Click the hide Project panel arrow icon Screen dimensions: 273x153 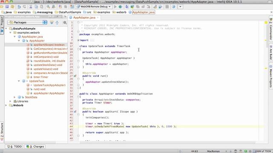(65, 17)
